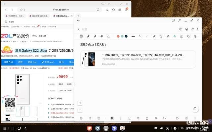Image resolution: width=212 pixels, height=132 pixels.
Task: Select the pen tool in Notes toolbar
Action: click(88, 36)
